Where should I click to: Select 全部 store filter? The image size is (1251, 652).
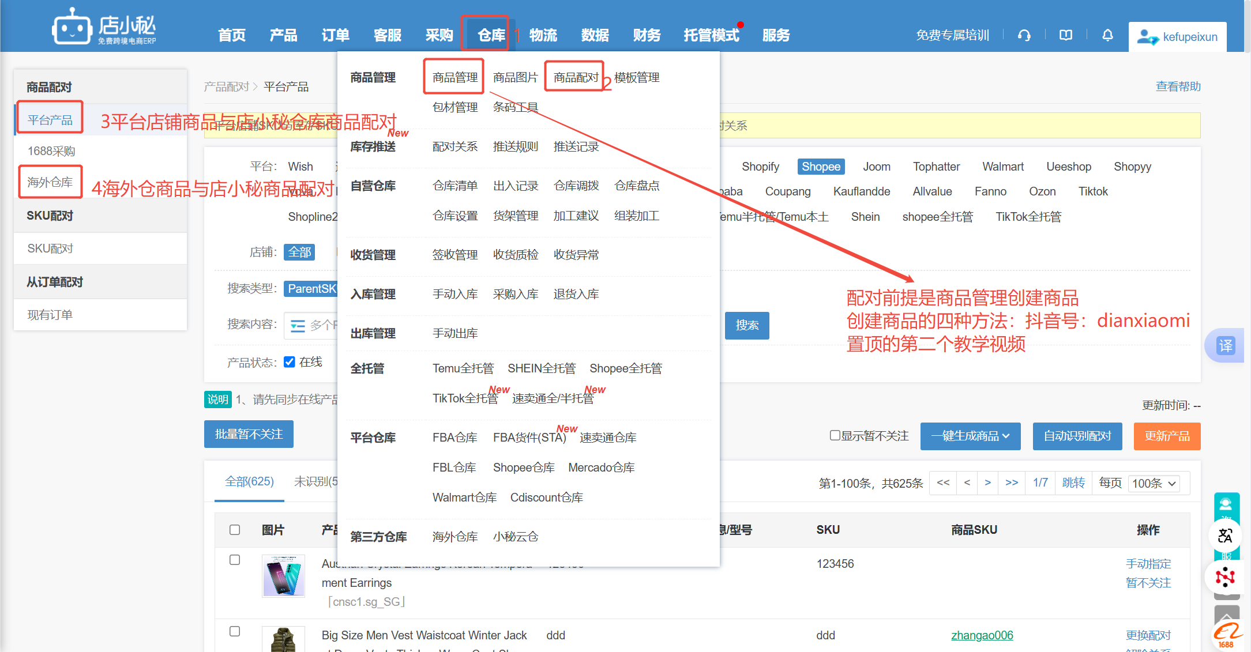(x=299, y=252)
